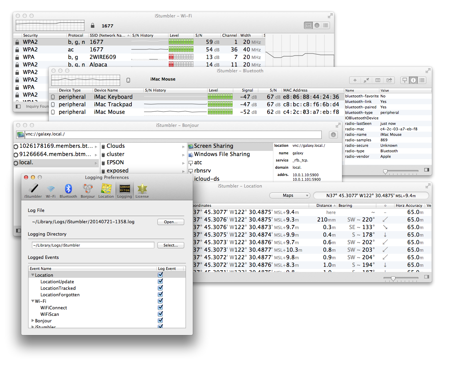Viewport: 449px width, 369px height.
Task: Click the lock icon beside 1677 in Wi-Fi toolbar
Action: pyautogui.click(x=93, y=25)
